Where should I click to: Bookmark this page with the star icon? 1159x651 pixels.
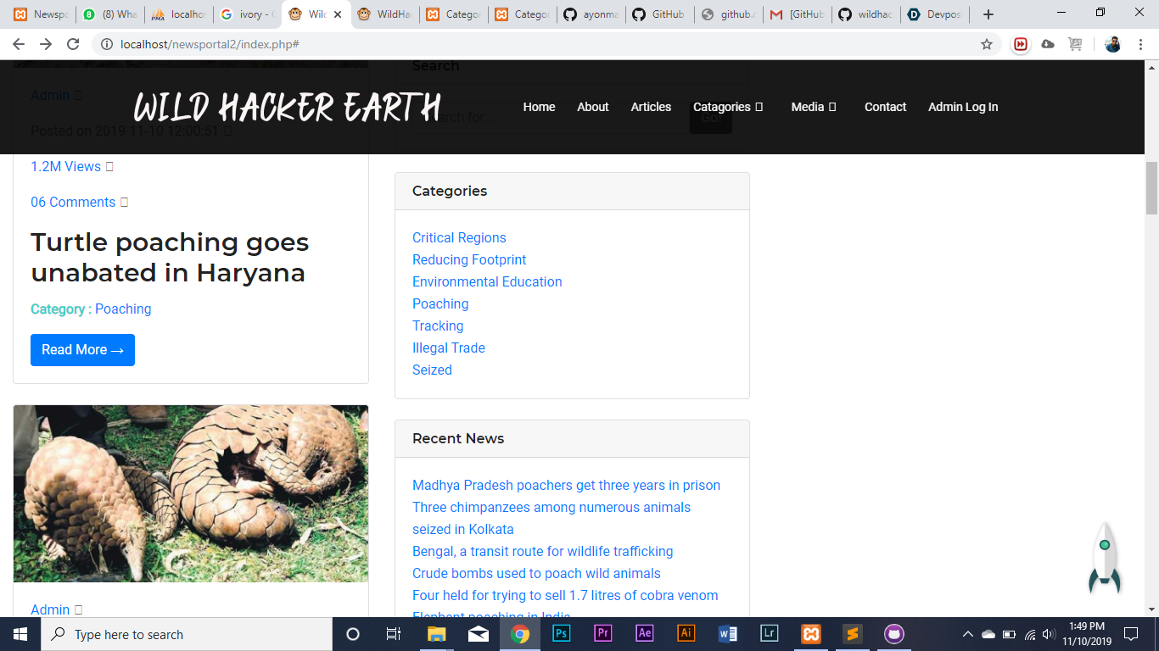[987, 44]
